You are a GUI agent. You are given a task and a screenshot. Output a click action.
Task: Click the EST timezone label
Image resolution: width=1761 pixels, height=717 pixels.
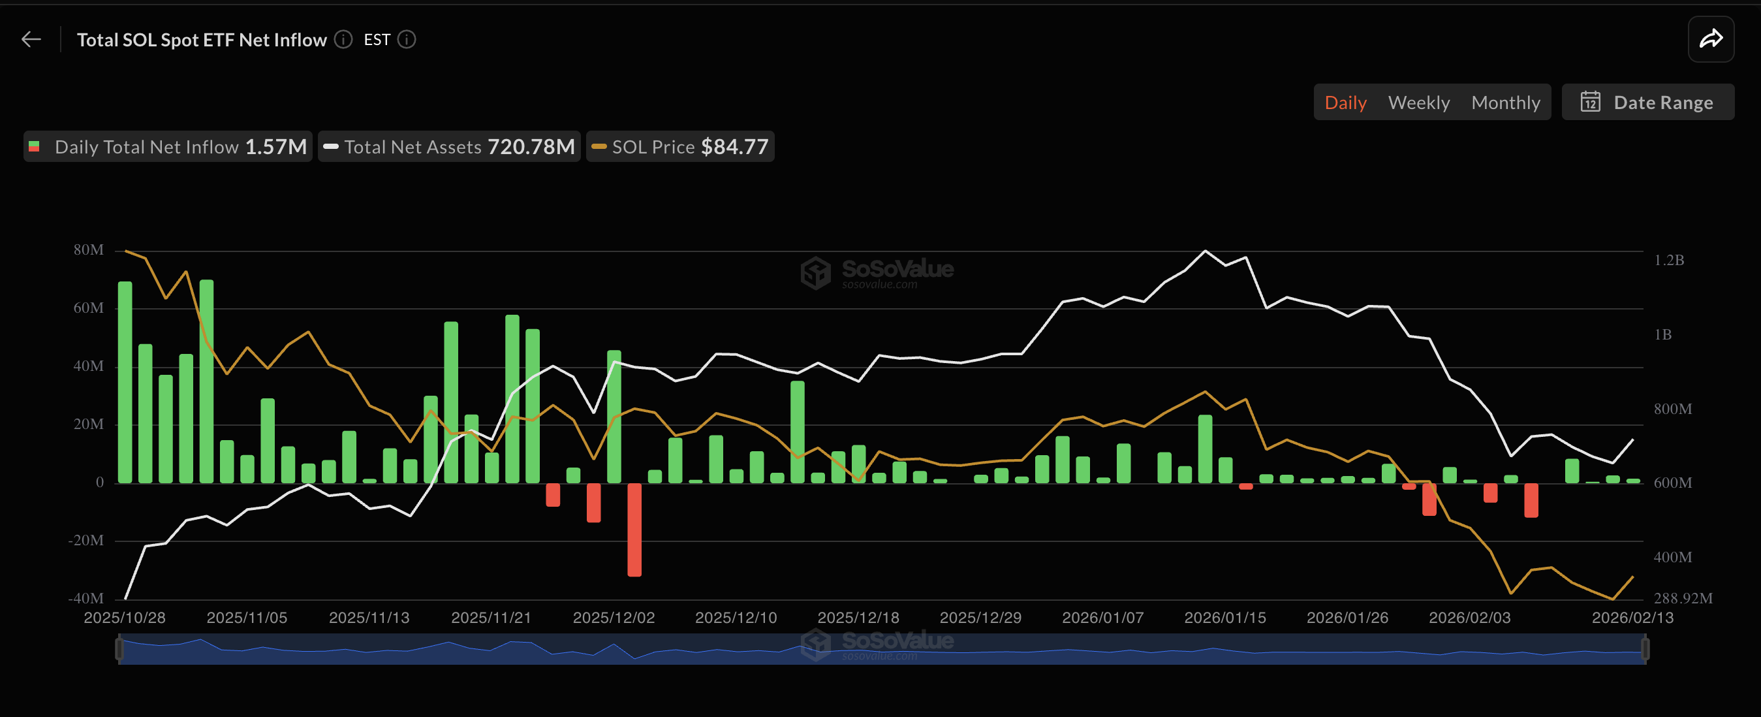tap(377, 40)
